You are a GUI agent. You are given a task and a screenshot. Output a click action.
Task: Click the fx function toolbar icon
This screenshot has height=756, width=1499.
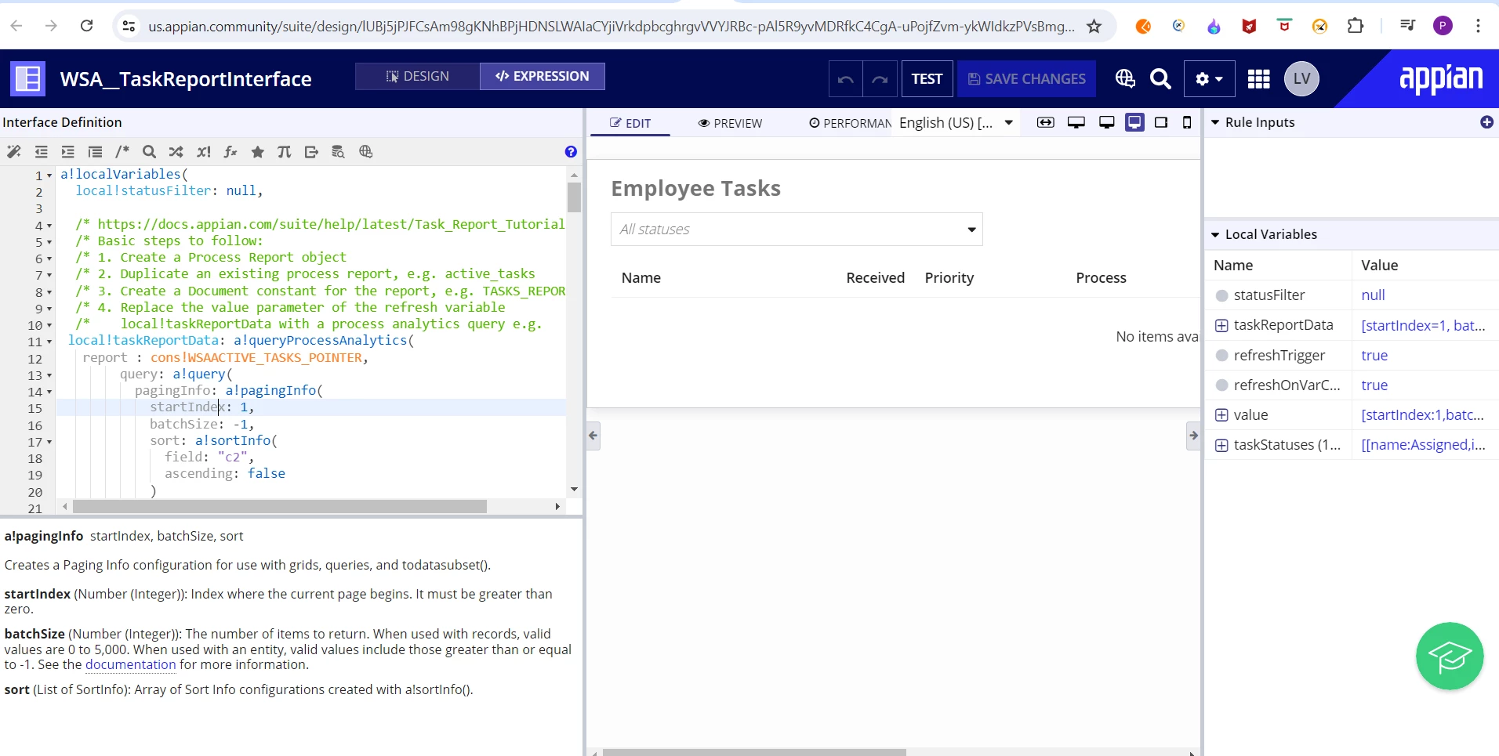230,152
